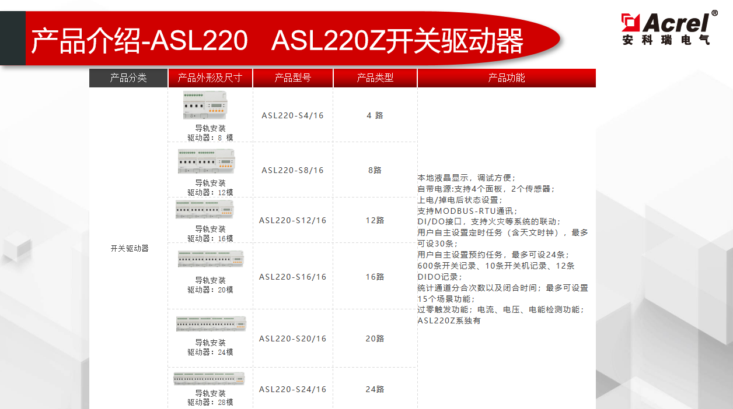Click the ASL220-S12/16 product image

(205, 210)
